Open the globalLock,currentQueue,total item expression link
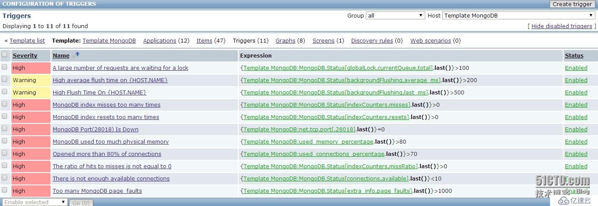 click(338, 68)
